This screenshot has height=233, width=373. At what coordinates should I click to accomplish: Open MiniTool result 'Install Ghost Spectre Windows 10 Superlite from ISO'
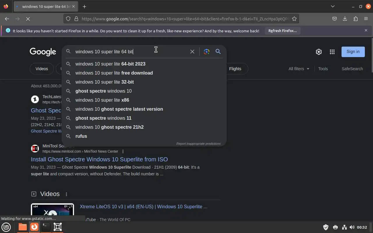[x=99, y=159]
